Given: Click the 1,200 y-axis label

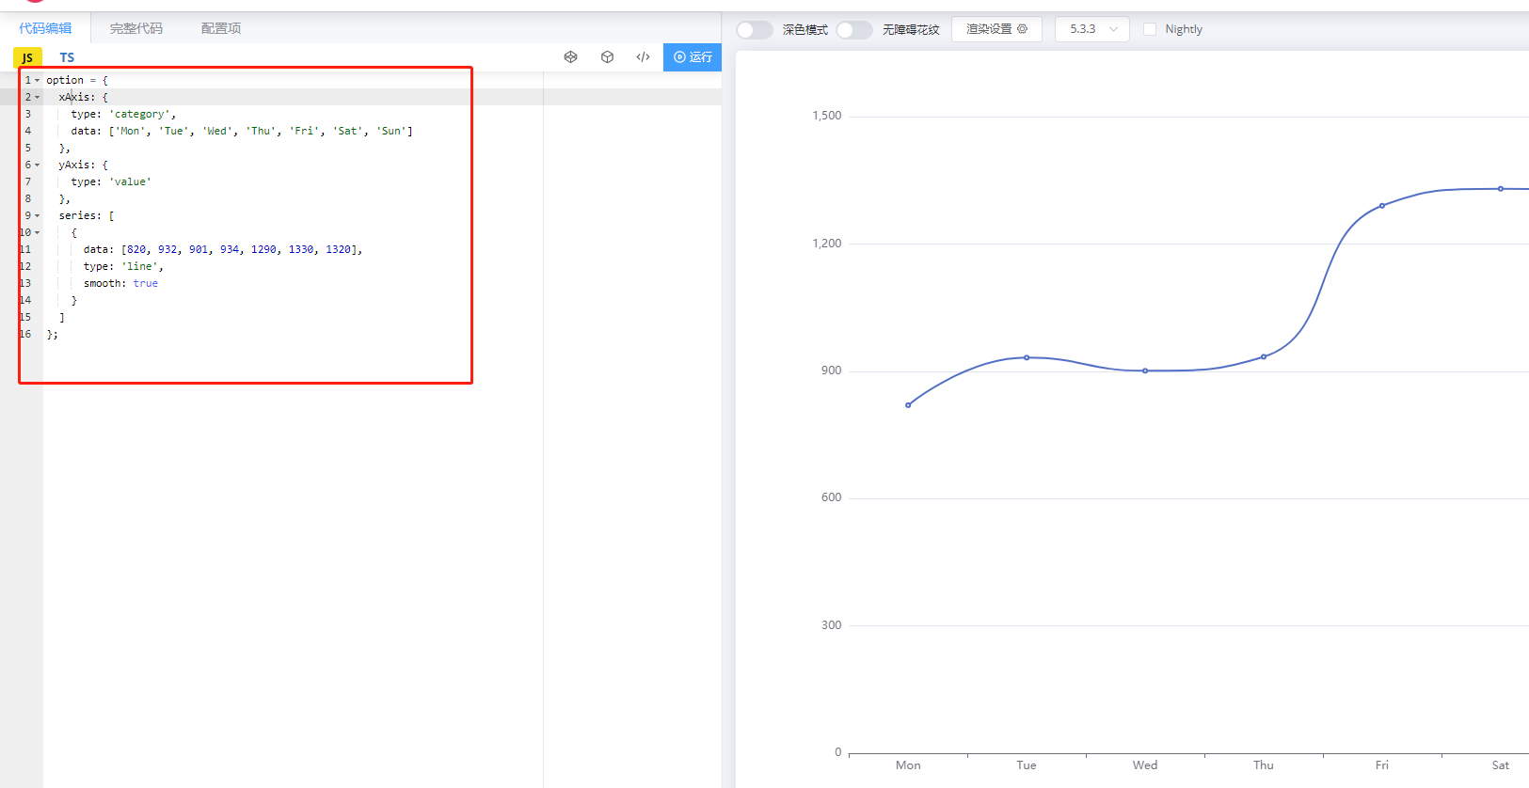Looking at the screenshot, I should click(827, 244).
